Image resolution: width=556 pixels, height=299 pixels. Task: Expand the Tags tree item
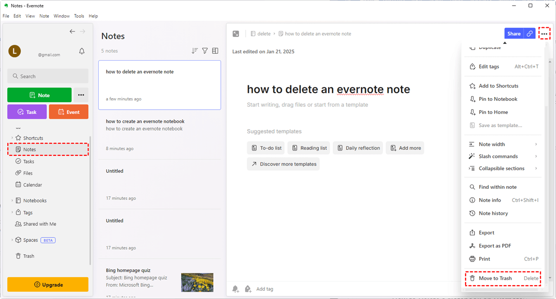pos(12,212)
